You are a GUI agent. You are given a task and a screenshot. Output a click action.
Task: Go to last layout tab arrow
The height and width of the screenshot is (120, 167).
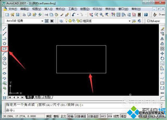(22, 97)
